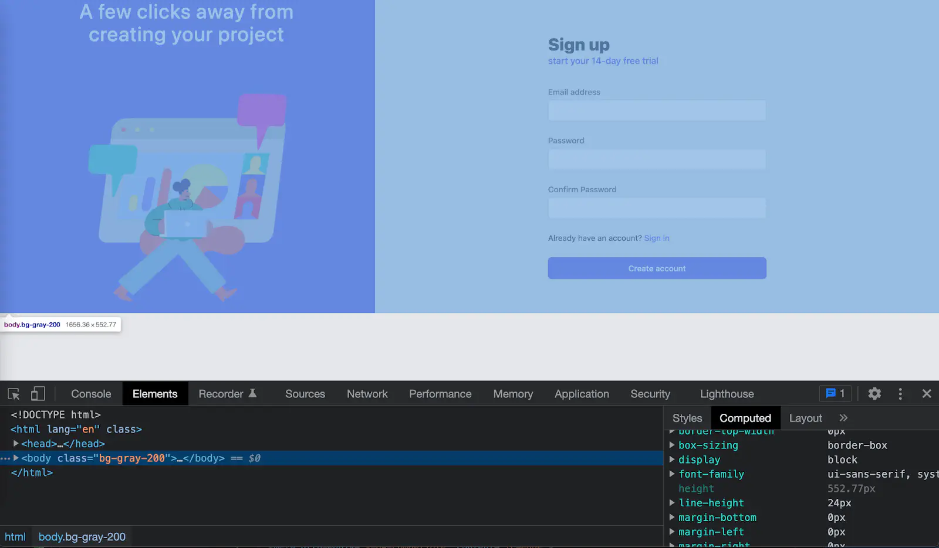
Task: Toggle the device toolbar icon
Action: pos(38,394)
